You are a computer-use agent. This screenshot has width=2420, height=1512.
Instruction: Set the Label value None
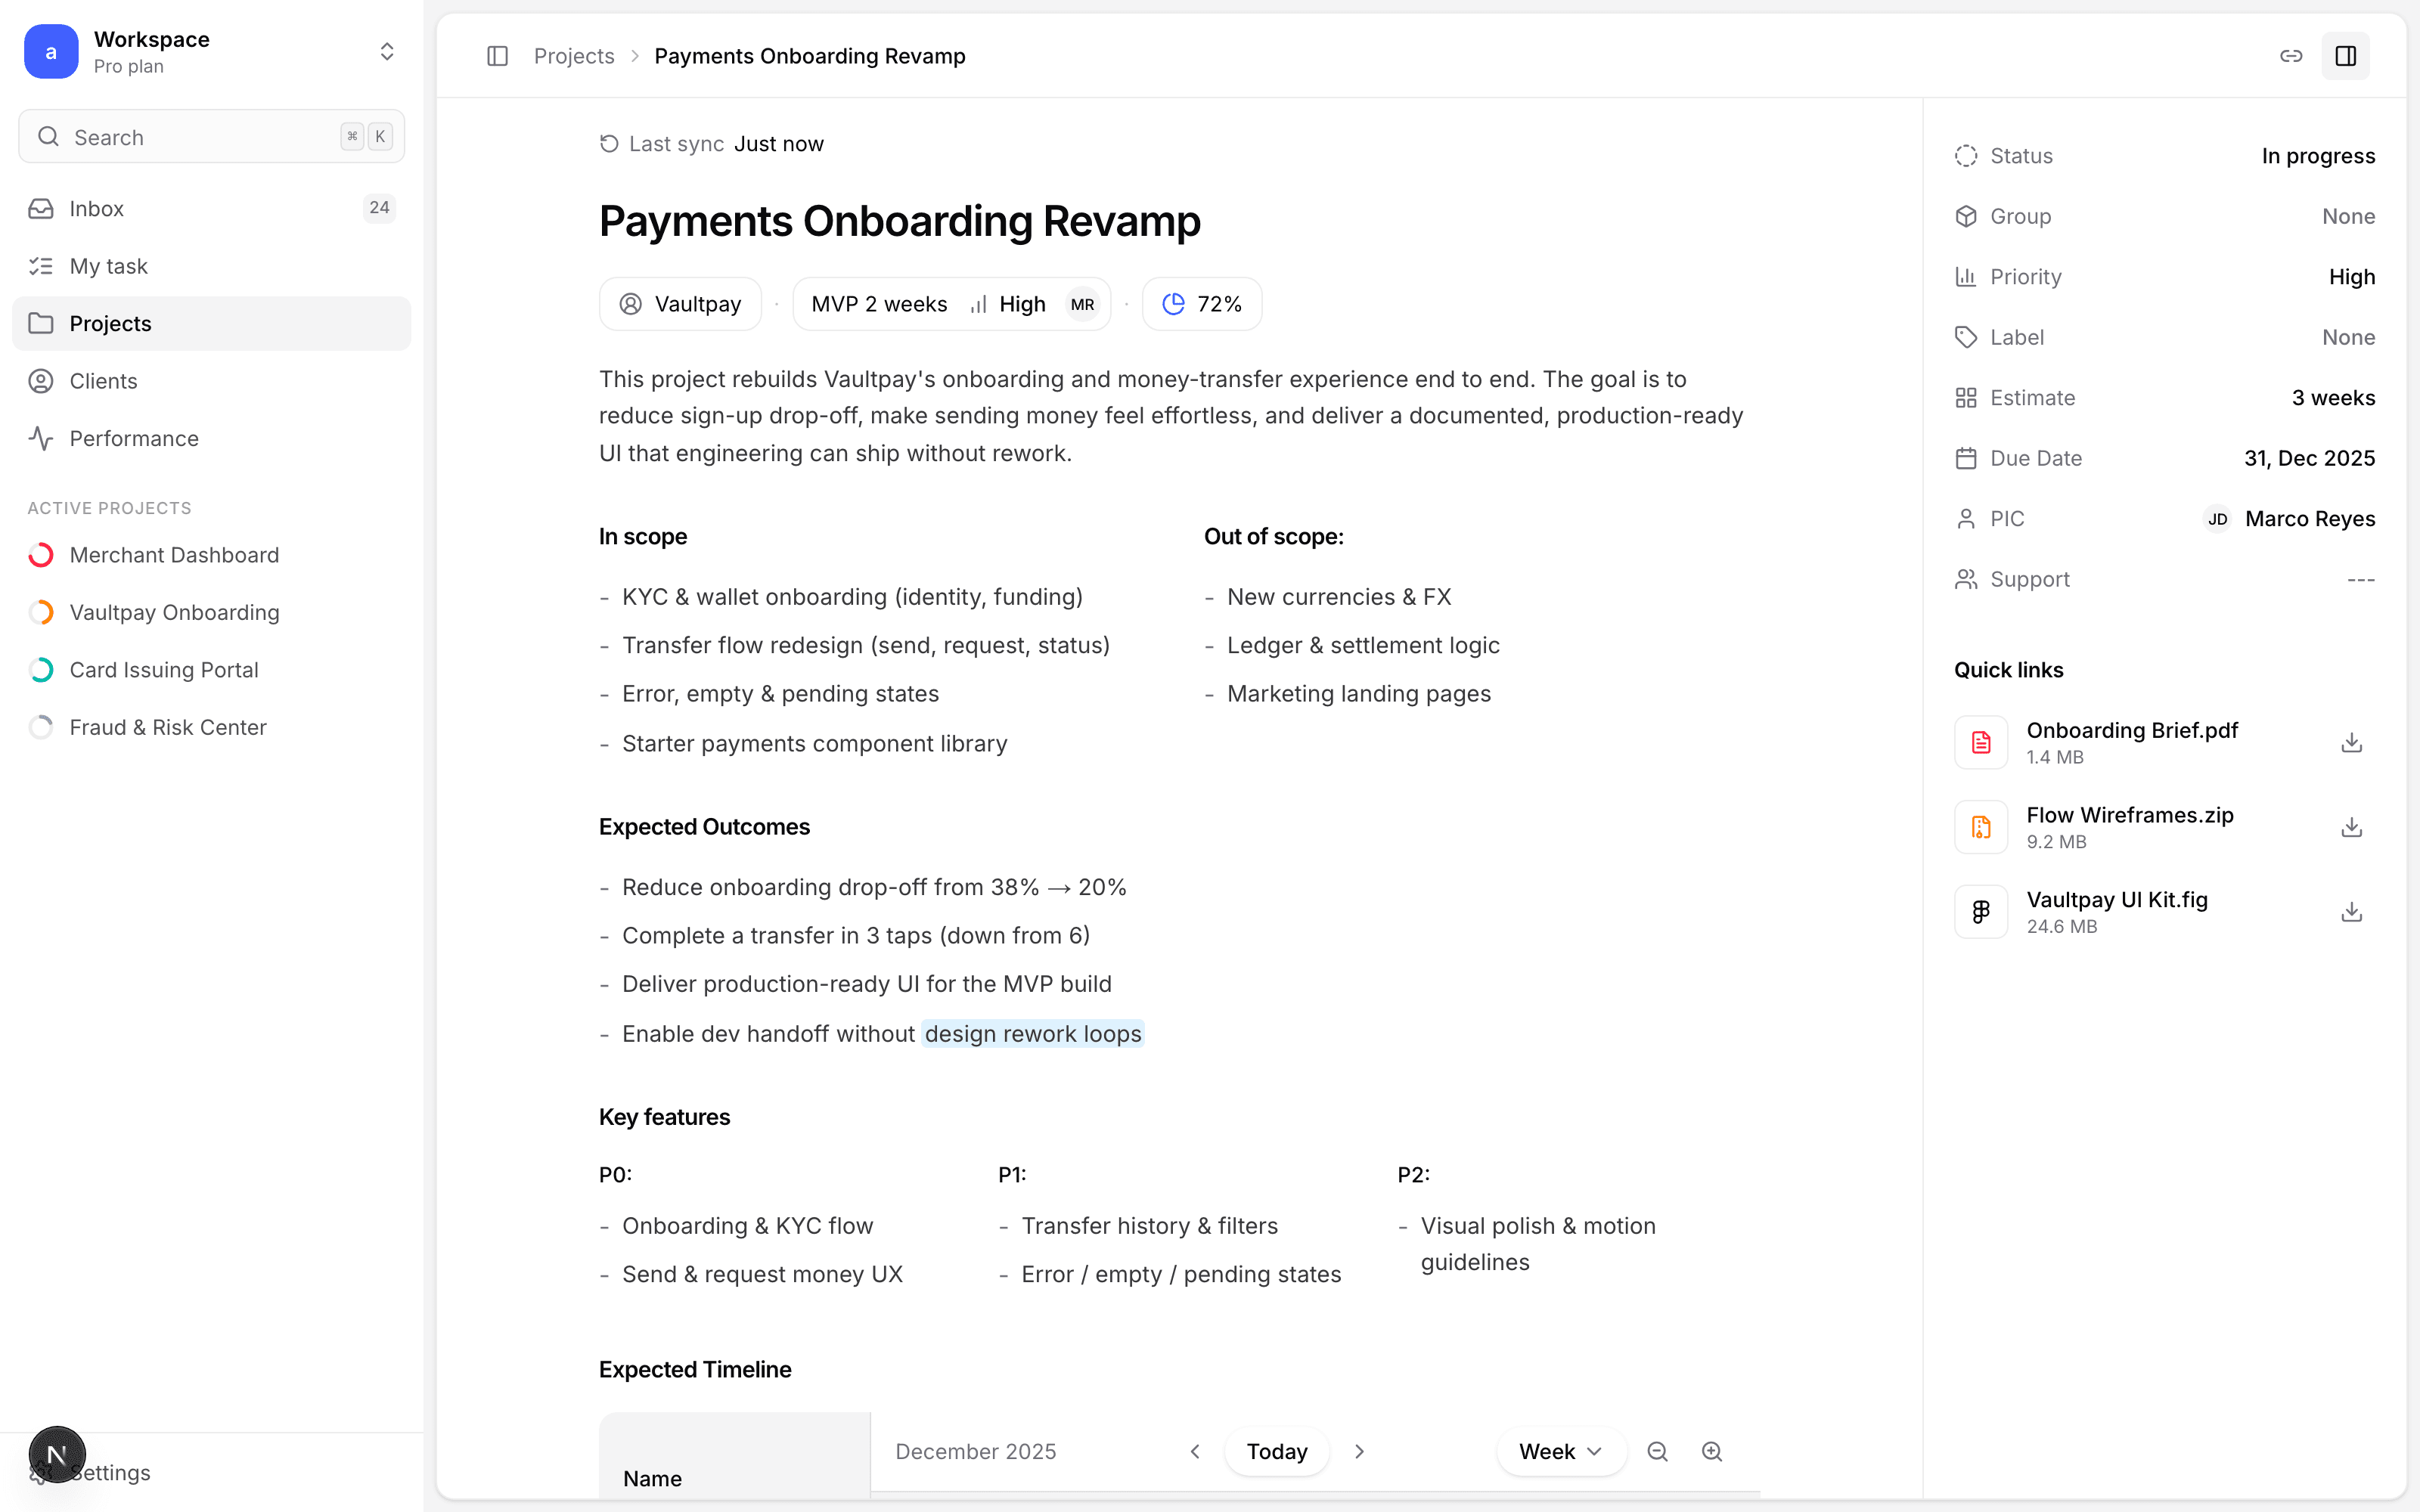pos(2348,337)
